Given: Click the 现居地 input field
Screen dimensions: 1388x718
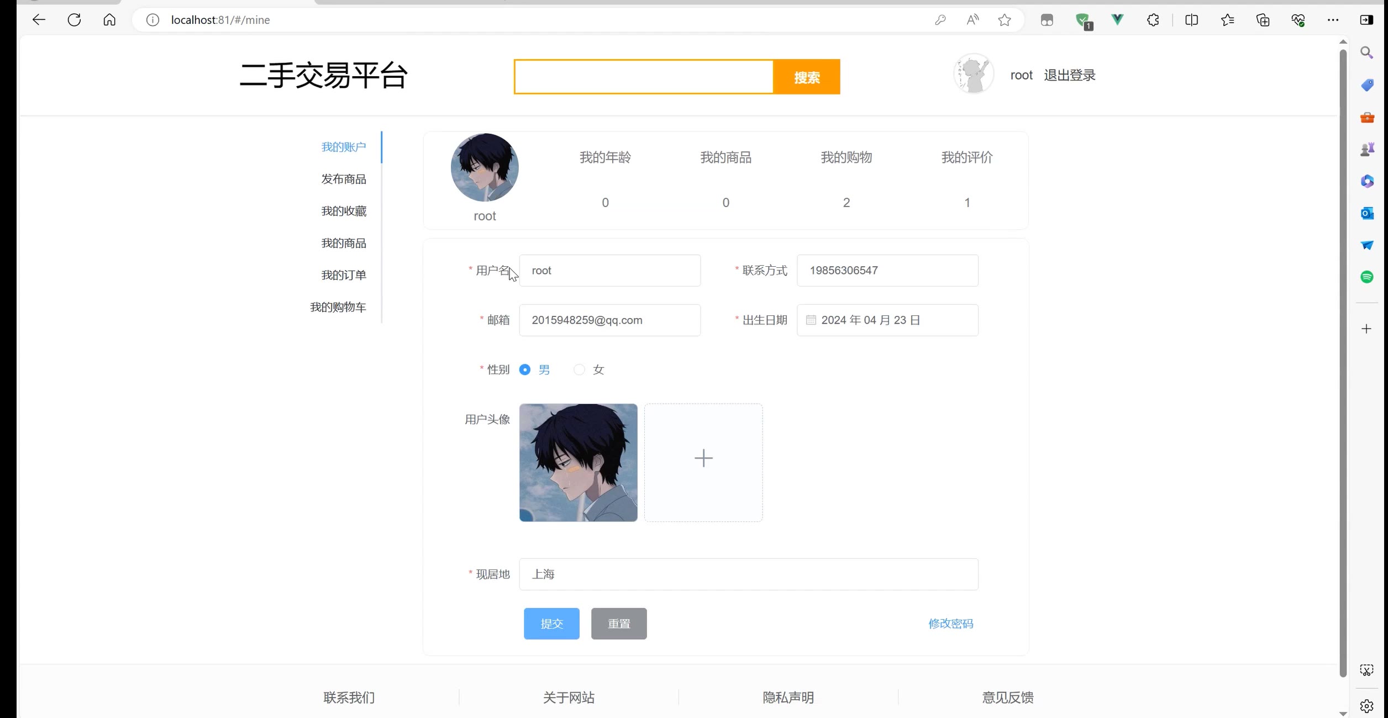Looking at the screenshot, I should click(x=748, y=574).
